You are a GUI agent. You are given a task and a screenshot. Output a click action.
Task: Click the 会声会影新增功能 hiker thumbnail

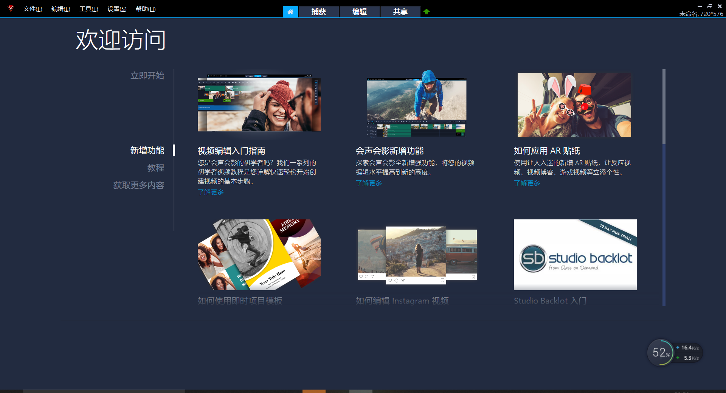[416, 103]
